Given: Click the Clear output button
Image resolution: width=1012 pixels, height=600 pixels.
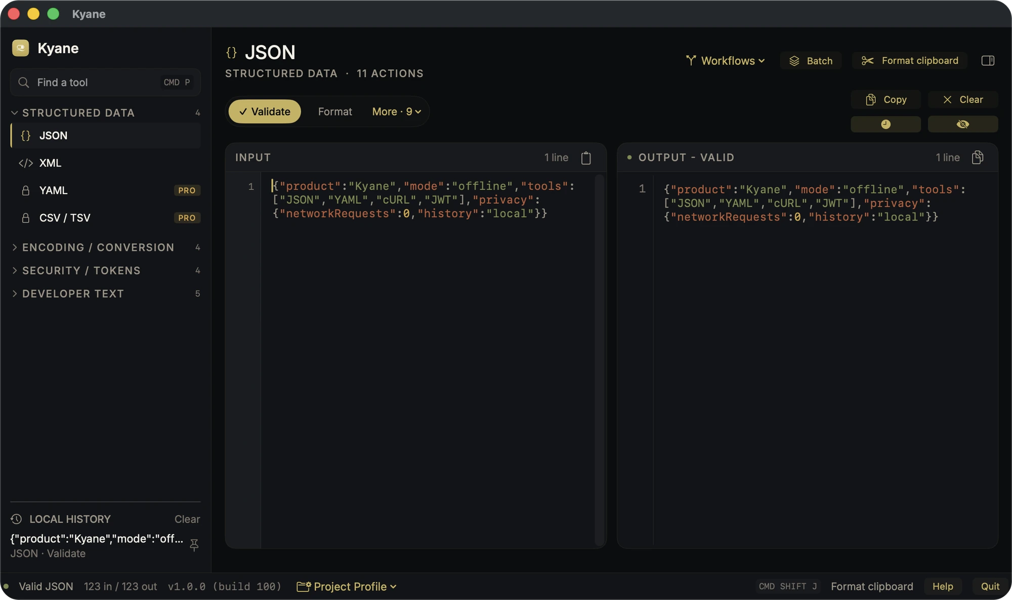Looking at the screenshot, I should point(962,100).
